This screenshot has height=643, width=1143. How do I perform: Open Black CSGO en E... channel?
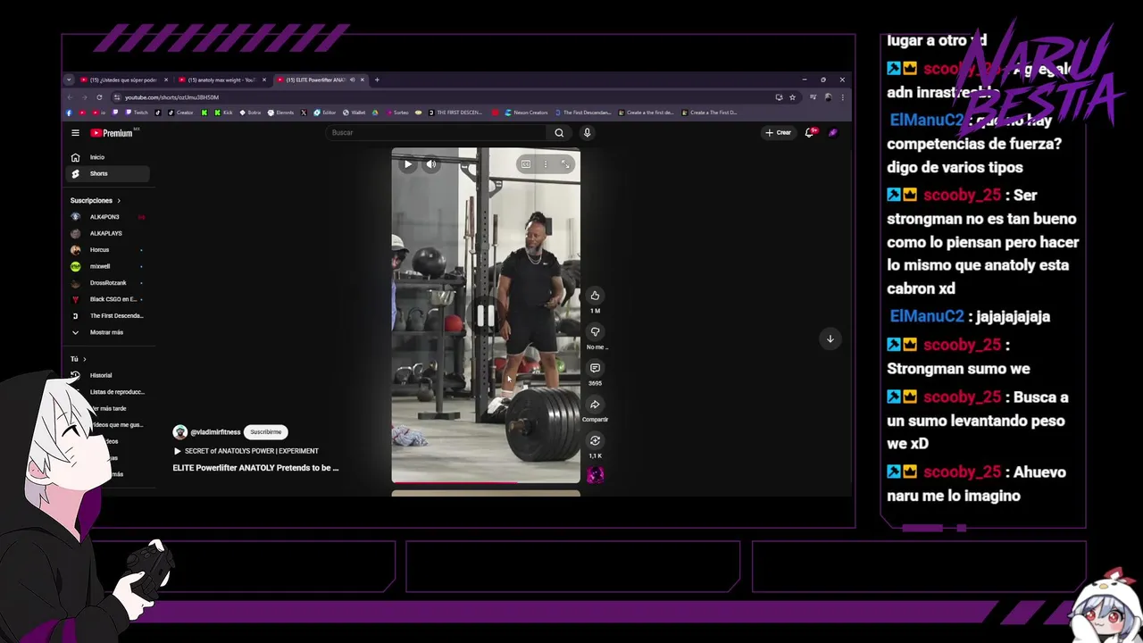pyautogui.click(x=107, y=299)
